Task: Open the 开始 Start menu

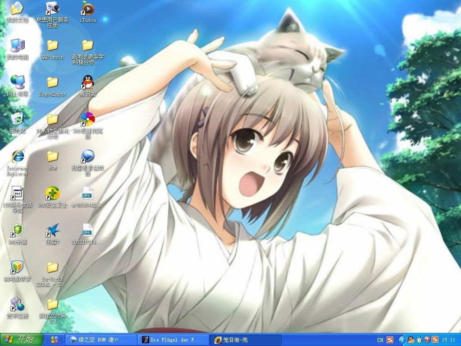Action: [x=22, y=340]
